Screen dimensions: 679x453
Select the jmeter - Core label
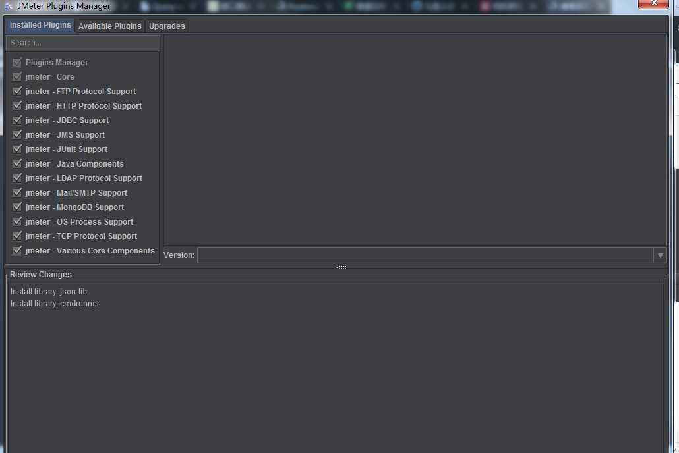tap(50, 76)
